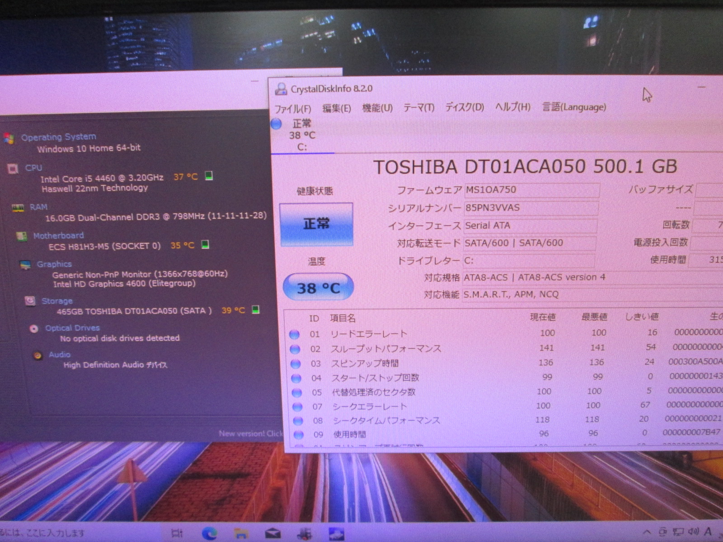Open the Mail app from the taskbar
This screenshot has width=723, height=542.
coord(272,533)
